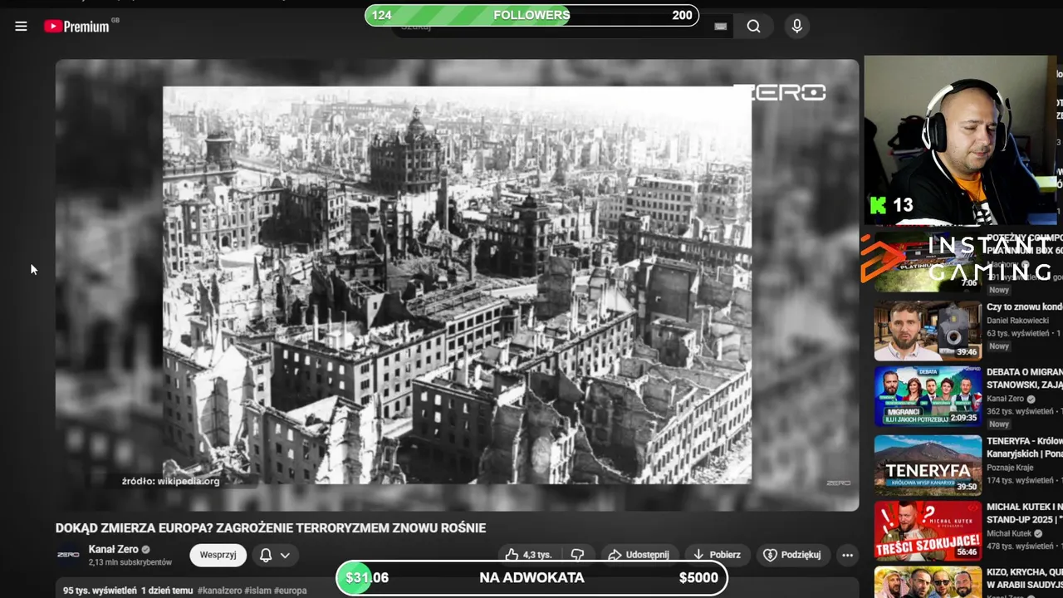
Task: Click 'MICHAŁ KUTEK' video title
Action: tap(1024, 512)
